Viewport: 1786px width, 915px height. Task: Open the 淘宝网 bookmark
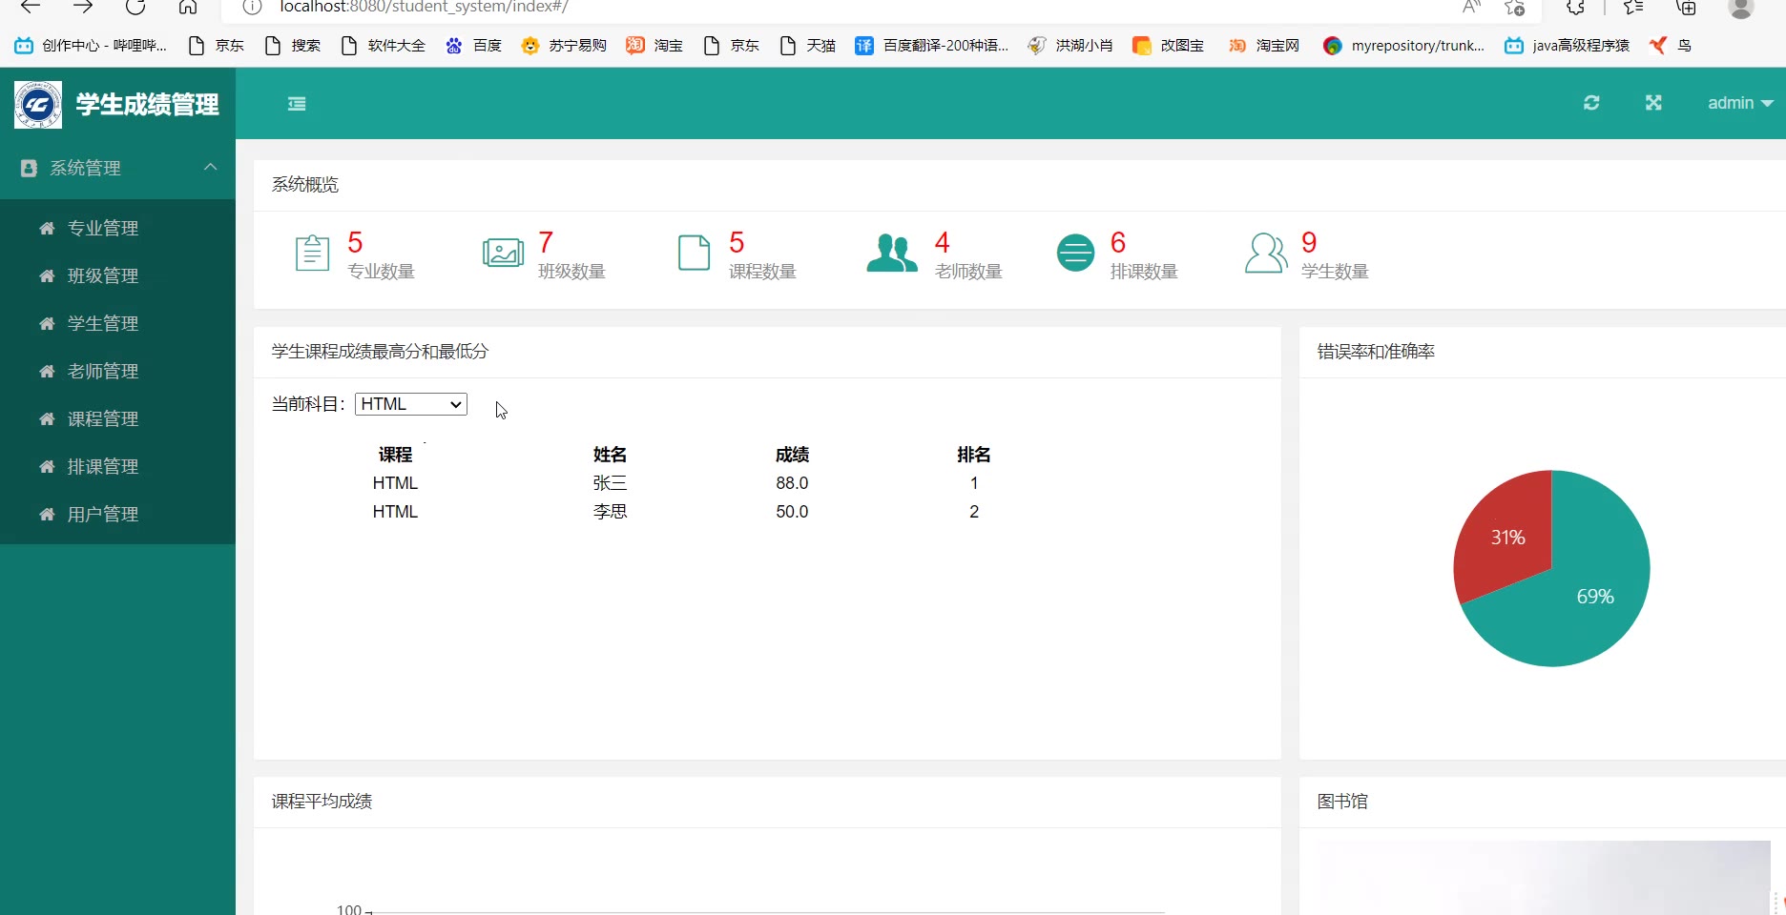point(1264,46)
